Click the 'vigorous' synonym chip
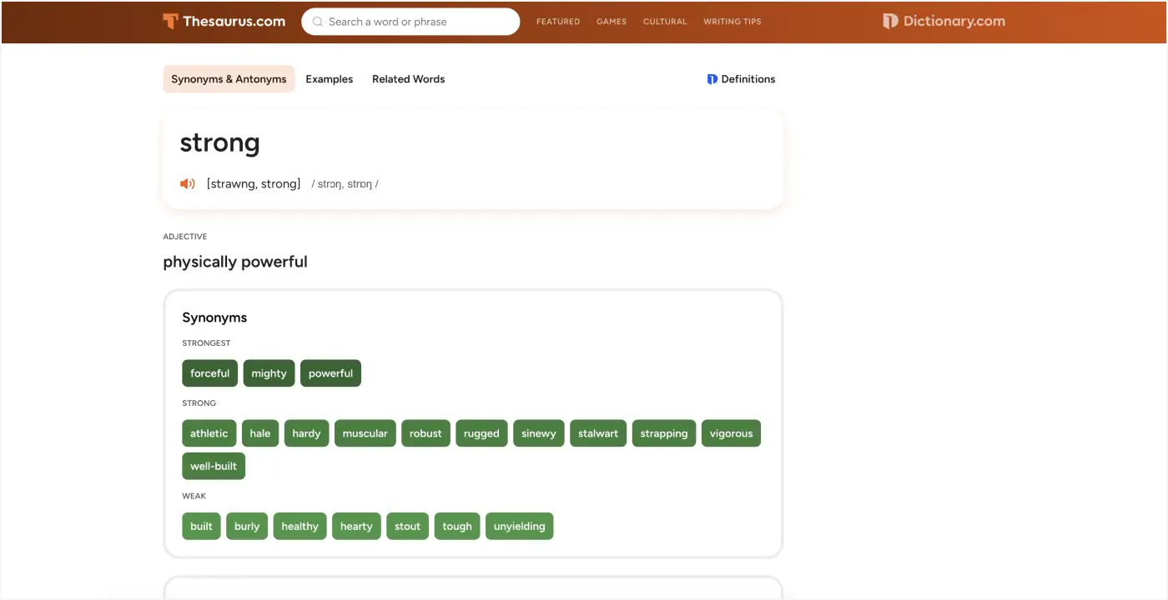Screen dimensions: 1168x600 [731, 433]
